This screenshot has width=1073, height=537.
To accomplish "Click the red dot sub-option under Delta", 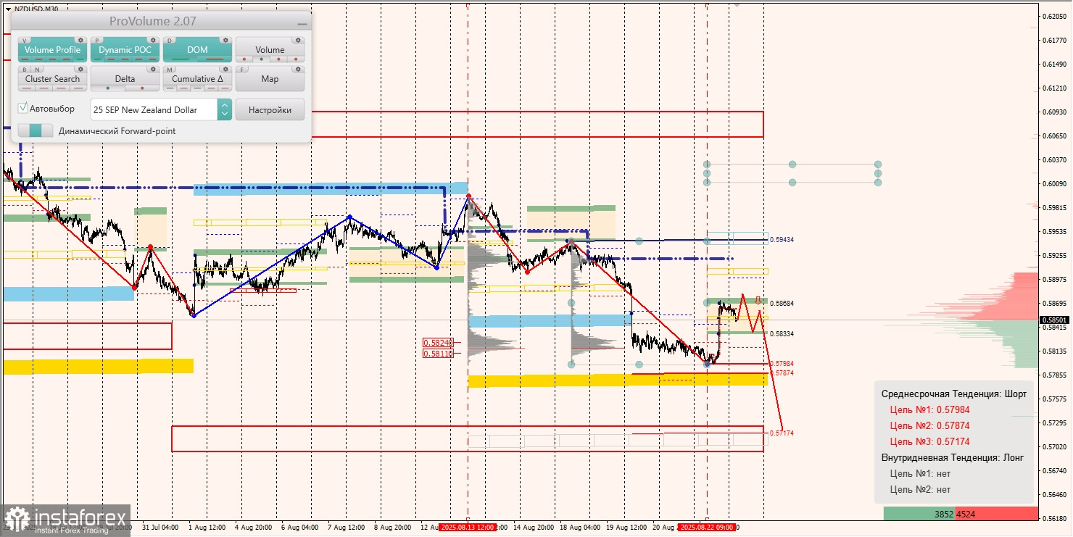I will click(x=142, y=88).
